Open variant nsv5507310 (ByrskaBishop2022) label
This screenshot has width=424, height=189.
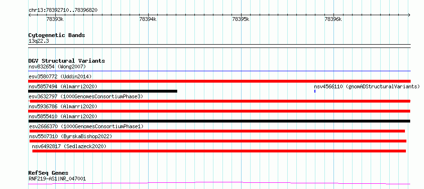(71, 136)
